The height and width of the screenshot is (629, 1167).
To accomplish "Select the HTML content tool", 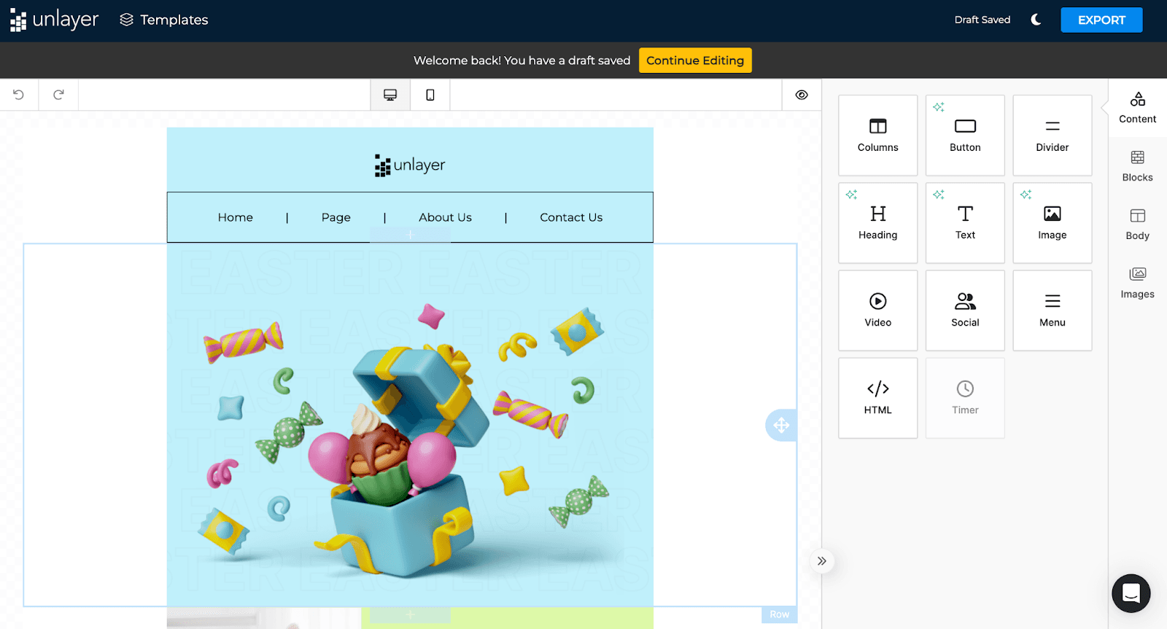I will tap(878, 398).
